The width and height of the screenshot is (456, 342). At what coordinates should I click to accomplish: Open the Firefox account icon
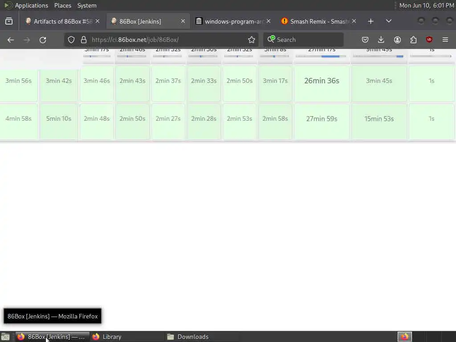397,40
